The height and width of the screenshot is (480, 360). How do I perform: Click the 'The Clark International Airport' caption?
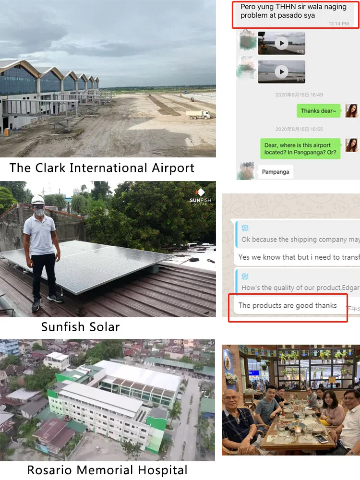tap(102, 168)
